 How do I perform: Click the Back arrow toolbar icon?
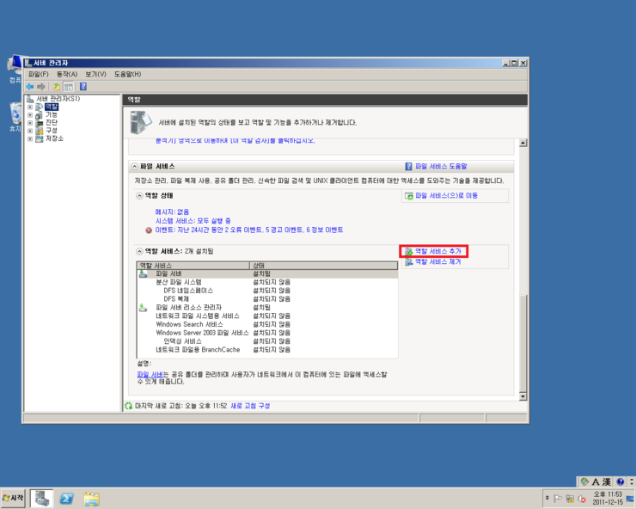[x=30, y=87]
